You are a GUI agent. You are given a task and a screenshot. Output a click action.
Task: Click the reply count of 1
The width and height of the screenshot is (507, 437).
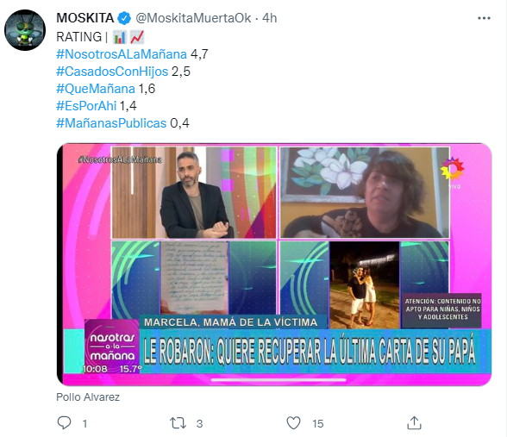[84, 424]
